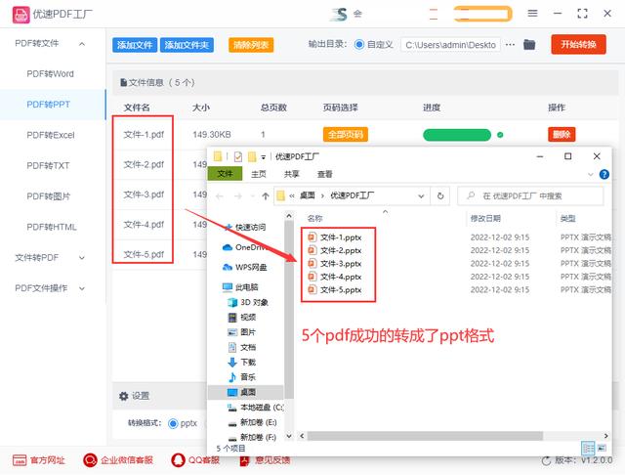
Task: Expand the PDF文件操作 section
Action: click(x=82, y=288)
